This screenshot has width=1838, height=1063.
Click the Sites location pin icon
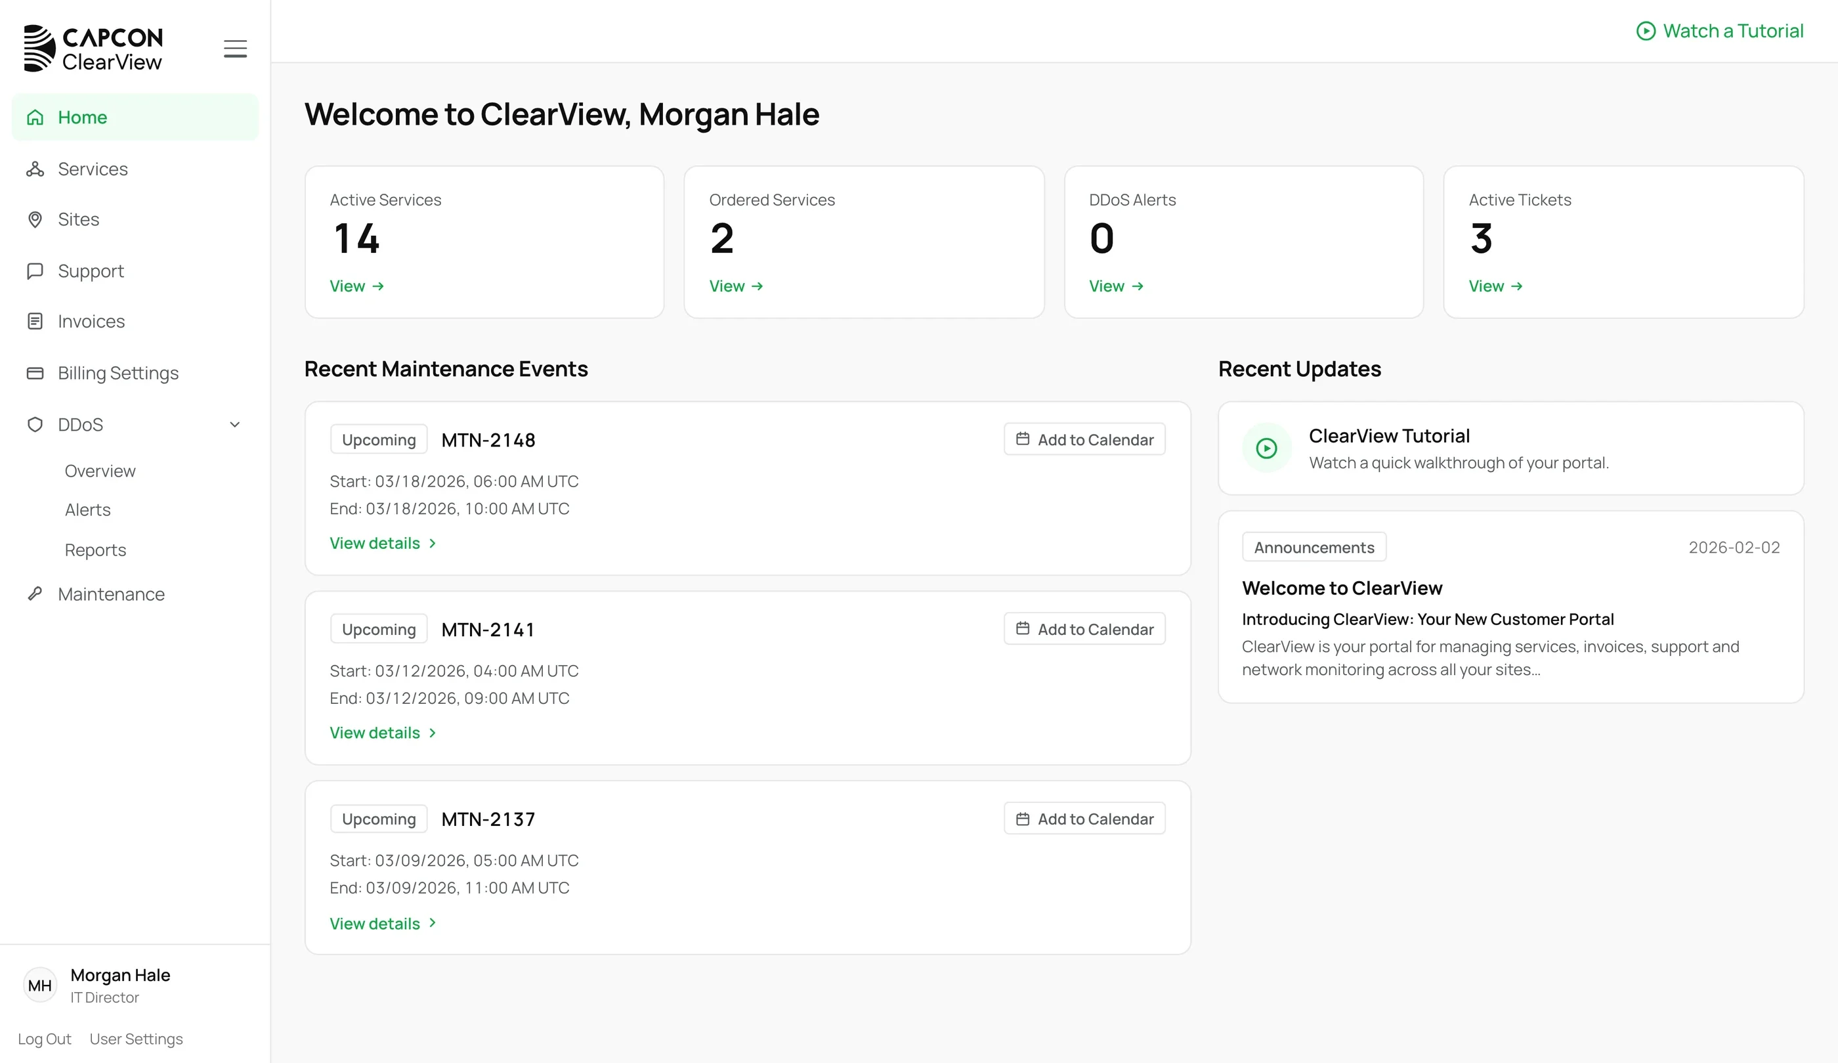(35, 219)
